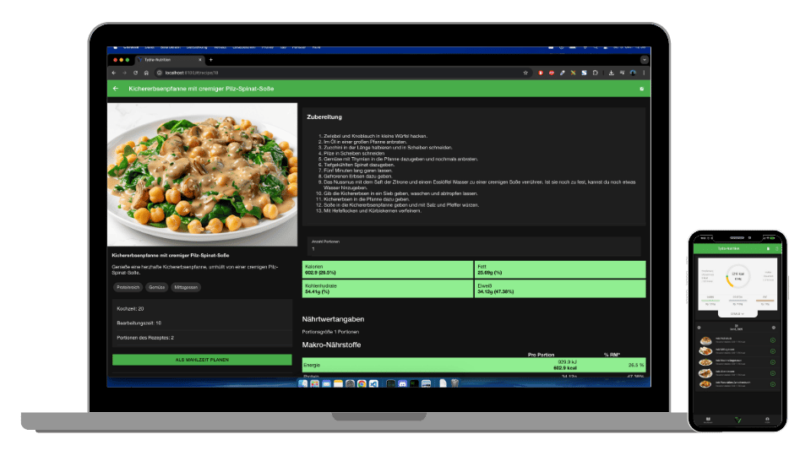Open profile tab in phone bottom bar
The width and height of the screenshot is (811, 456).
tap(767, 420)
